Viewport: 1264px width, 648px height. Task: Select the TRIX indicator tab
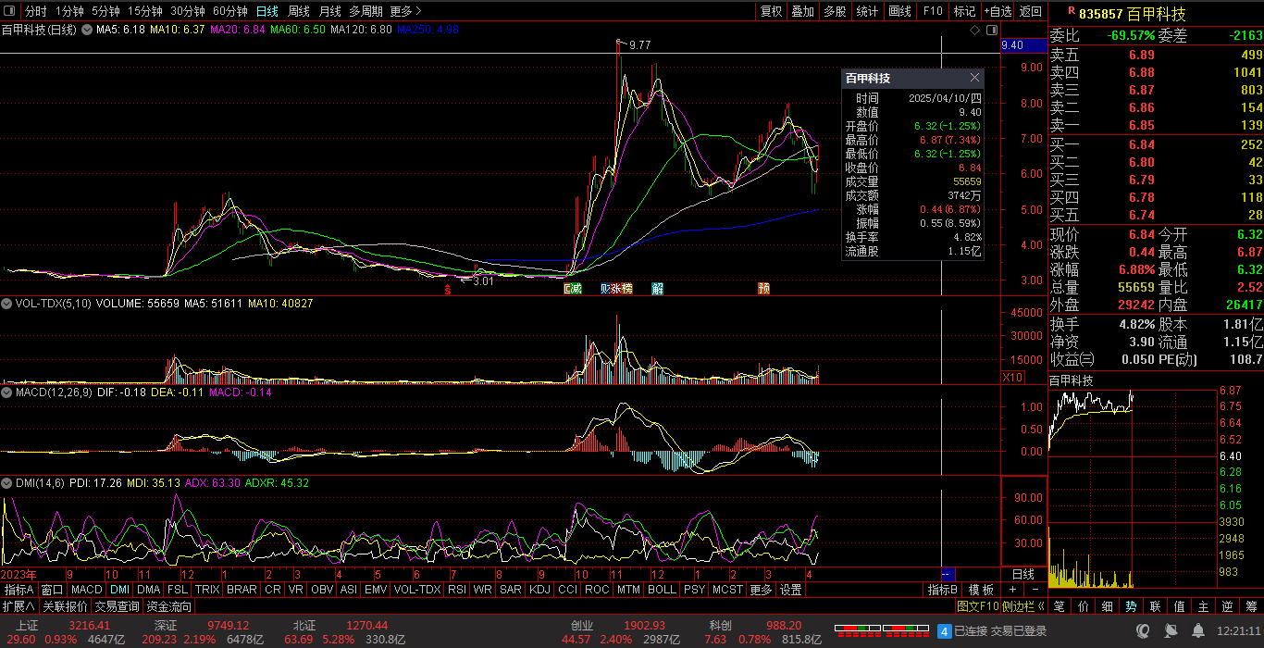[207, 590]
